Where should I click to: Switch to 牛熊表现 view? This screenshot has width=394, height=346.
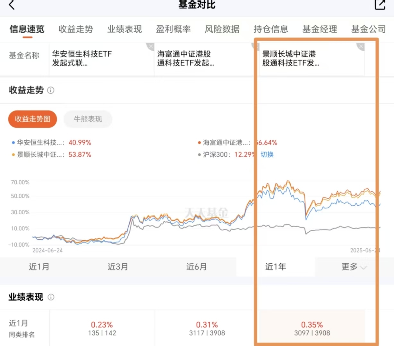88,119
